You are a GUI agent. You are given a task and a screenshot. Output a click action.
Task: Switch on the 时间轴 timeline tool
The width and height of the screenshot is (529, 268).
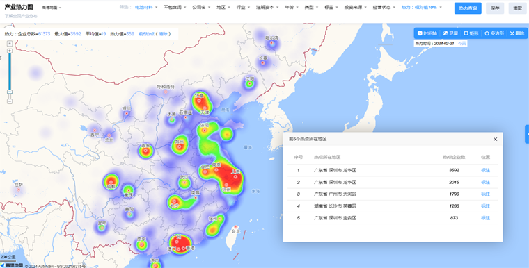coord(427,33)
